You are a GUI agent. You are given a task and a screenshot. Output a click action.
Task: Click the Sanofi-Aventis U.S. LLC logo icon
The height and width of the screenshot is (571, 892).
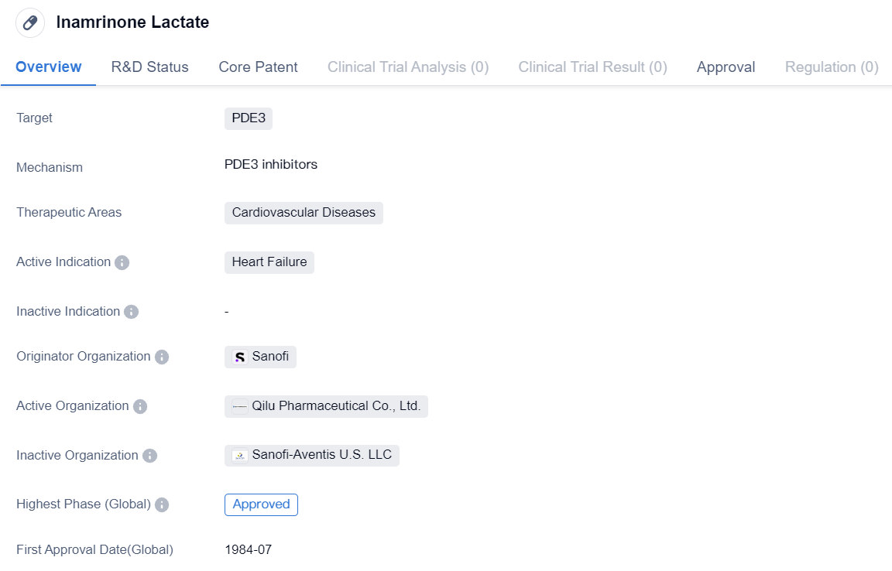point(240,456)
